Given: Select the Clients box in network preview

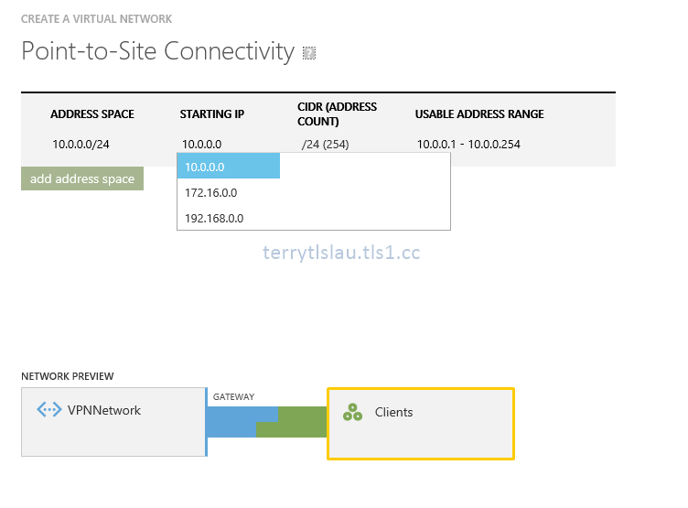Looking at the screenshot, I should (x=420, y=423).
